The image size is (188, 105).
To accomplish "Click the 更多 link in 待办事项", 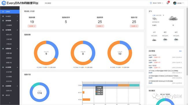I will [x=180, y=51].
